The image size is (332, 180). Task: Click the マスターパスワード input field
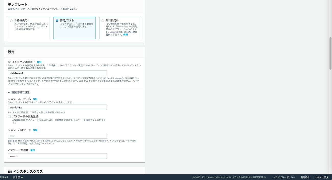pyautogui.click(x=57, y=136)
